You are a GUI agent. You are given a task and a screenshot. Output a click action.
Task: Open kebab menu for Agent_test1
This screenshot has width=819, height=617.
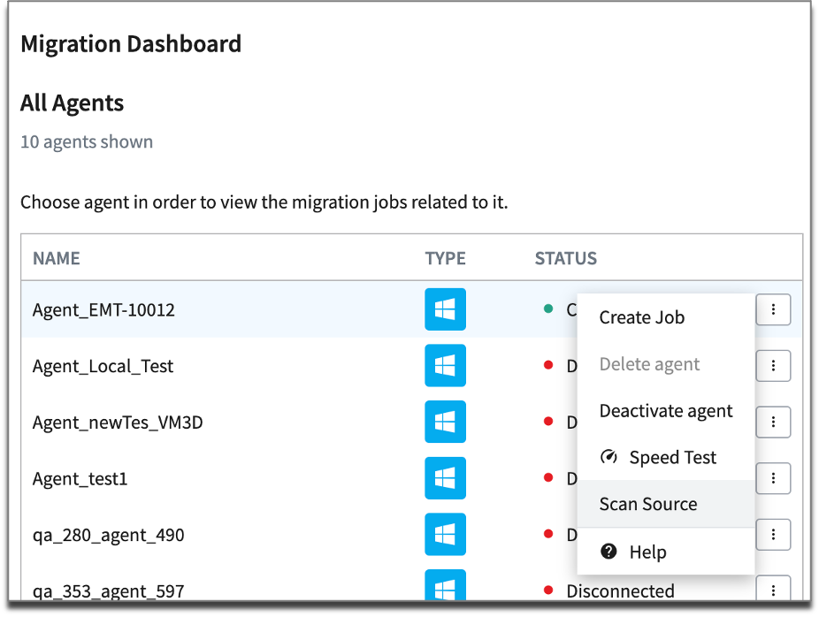click(773, 478)
